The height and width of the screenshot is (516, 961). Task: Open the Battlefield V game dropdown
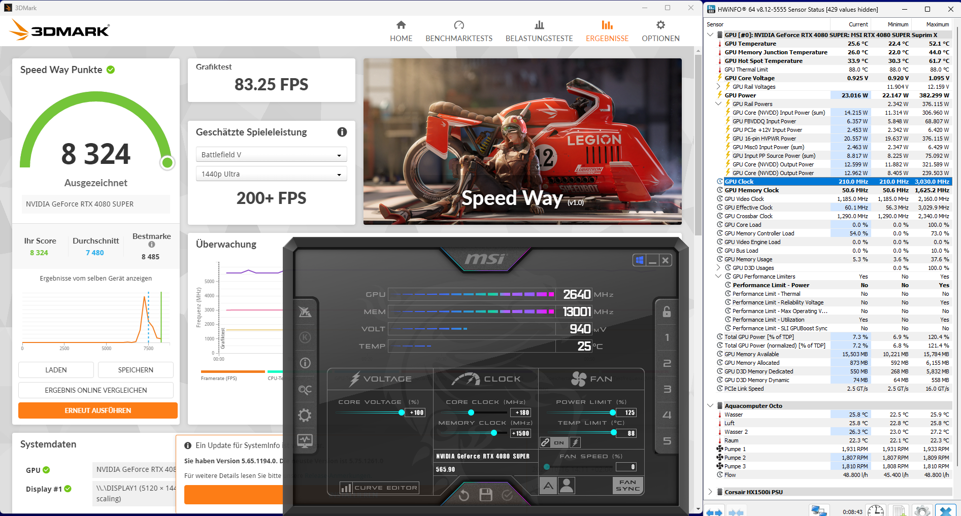(272, 154)
